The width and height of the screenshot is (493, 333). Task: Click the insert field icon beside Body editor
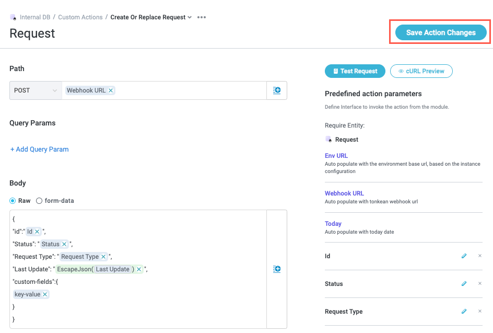pyautogui.click(x=277, y=269)
